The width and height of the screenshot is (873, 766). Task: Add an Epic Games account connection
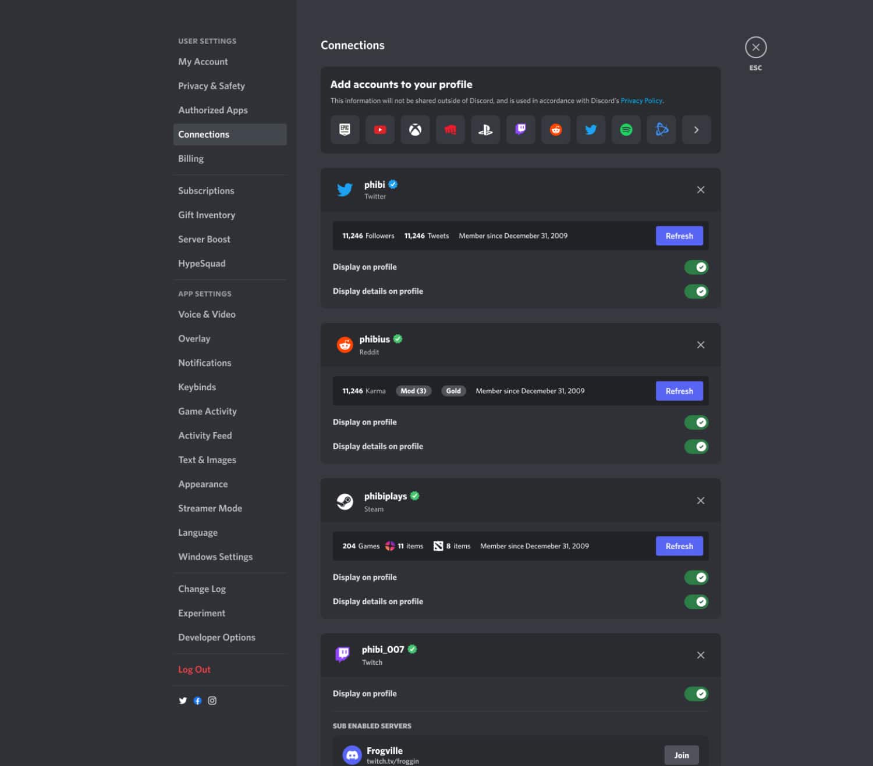(x=345, y=130)
